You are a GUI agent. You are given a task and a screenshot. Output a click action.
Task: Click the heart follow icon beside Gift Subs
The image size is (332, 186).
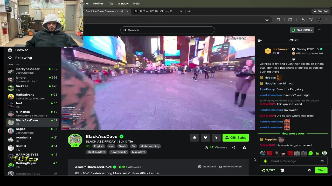coord(205,138)
